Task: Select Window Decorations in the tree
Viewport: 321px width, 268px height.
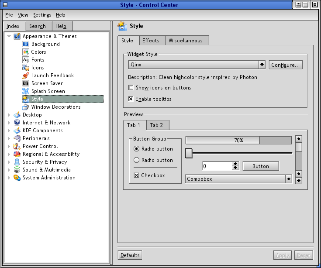Action: coord(56,107)
